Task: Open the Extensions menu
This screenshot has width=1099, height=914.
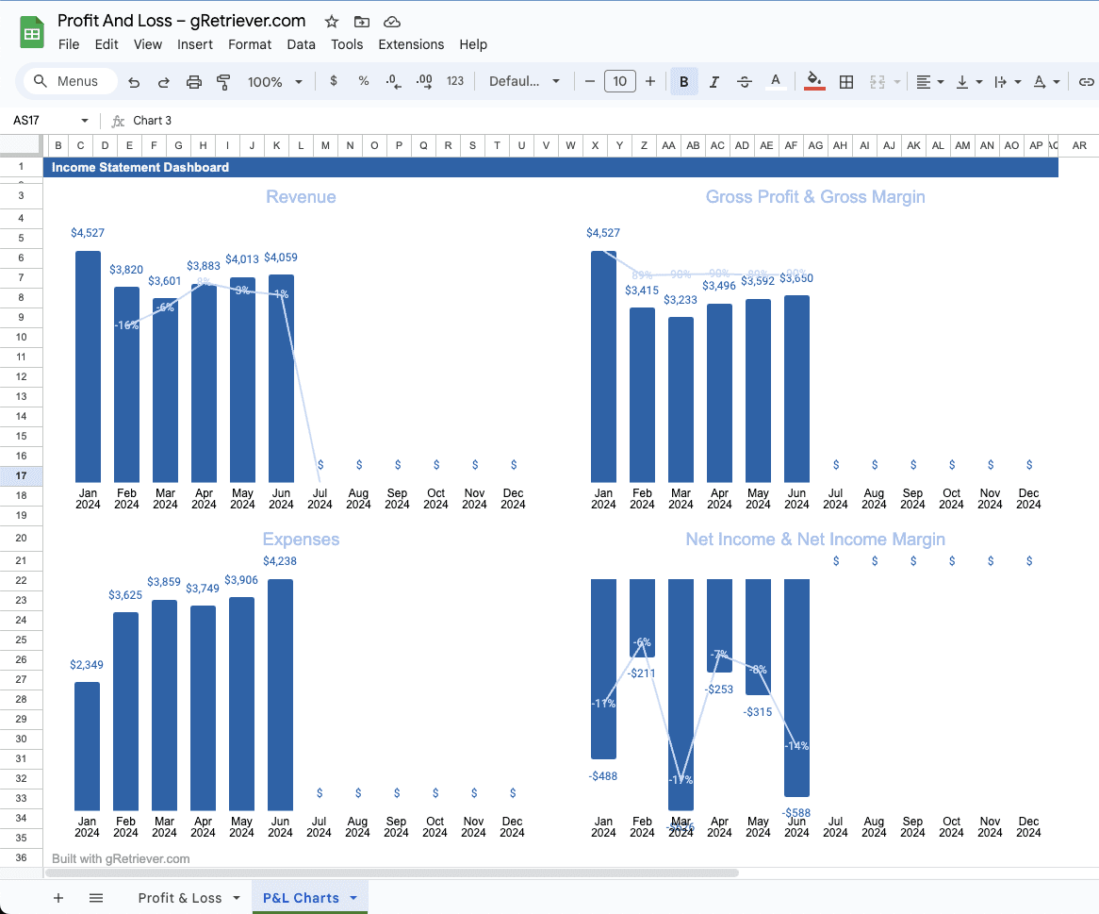Action: pos(411,44)
